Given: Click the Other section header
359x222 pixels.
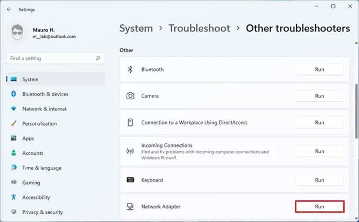Looking at the screenshot, I should (126, 50).
